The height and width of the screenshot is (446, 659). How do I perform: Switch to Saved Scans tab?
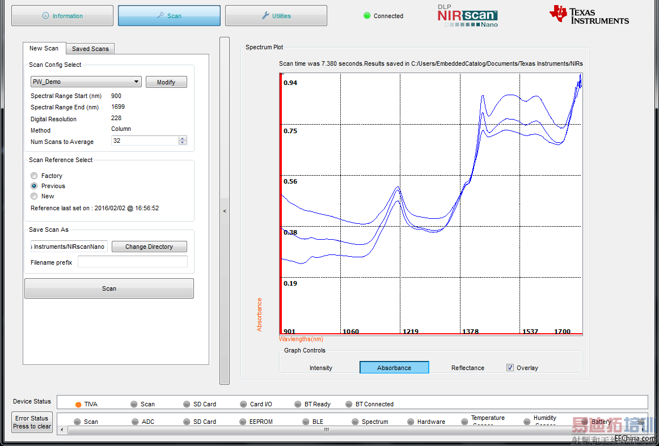[90, 49]
